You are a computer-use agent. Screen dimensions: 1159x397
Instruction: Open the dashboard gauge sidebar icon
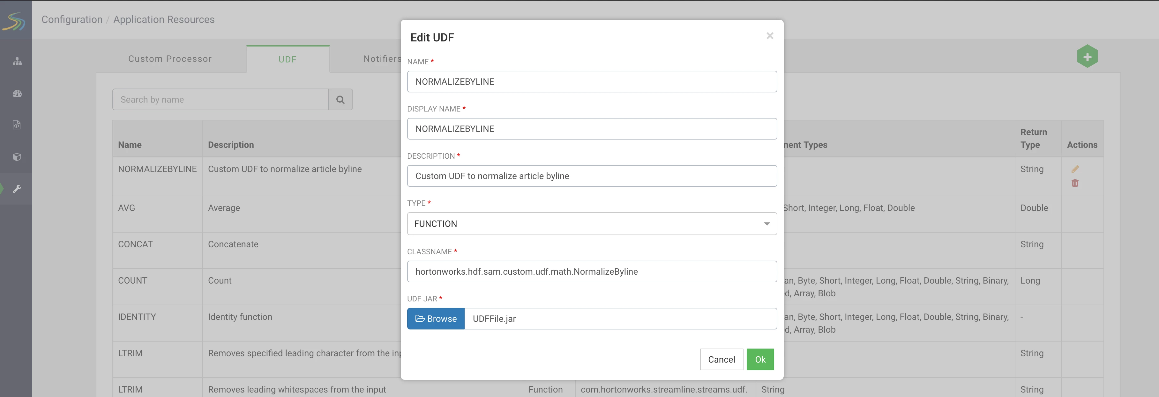(x=17, y=93)
